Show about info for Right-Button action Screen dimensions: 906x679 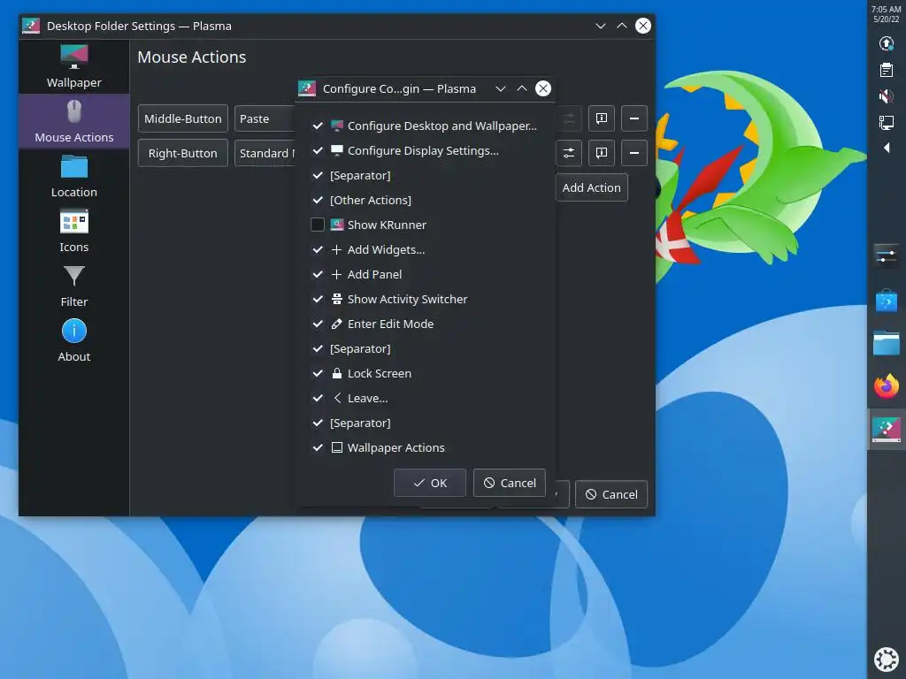(x=602, y=153)
